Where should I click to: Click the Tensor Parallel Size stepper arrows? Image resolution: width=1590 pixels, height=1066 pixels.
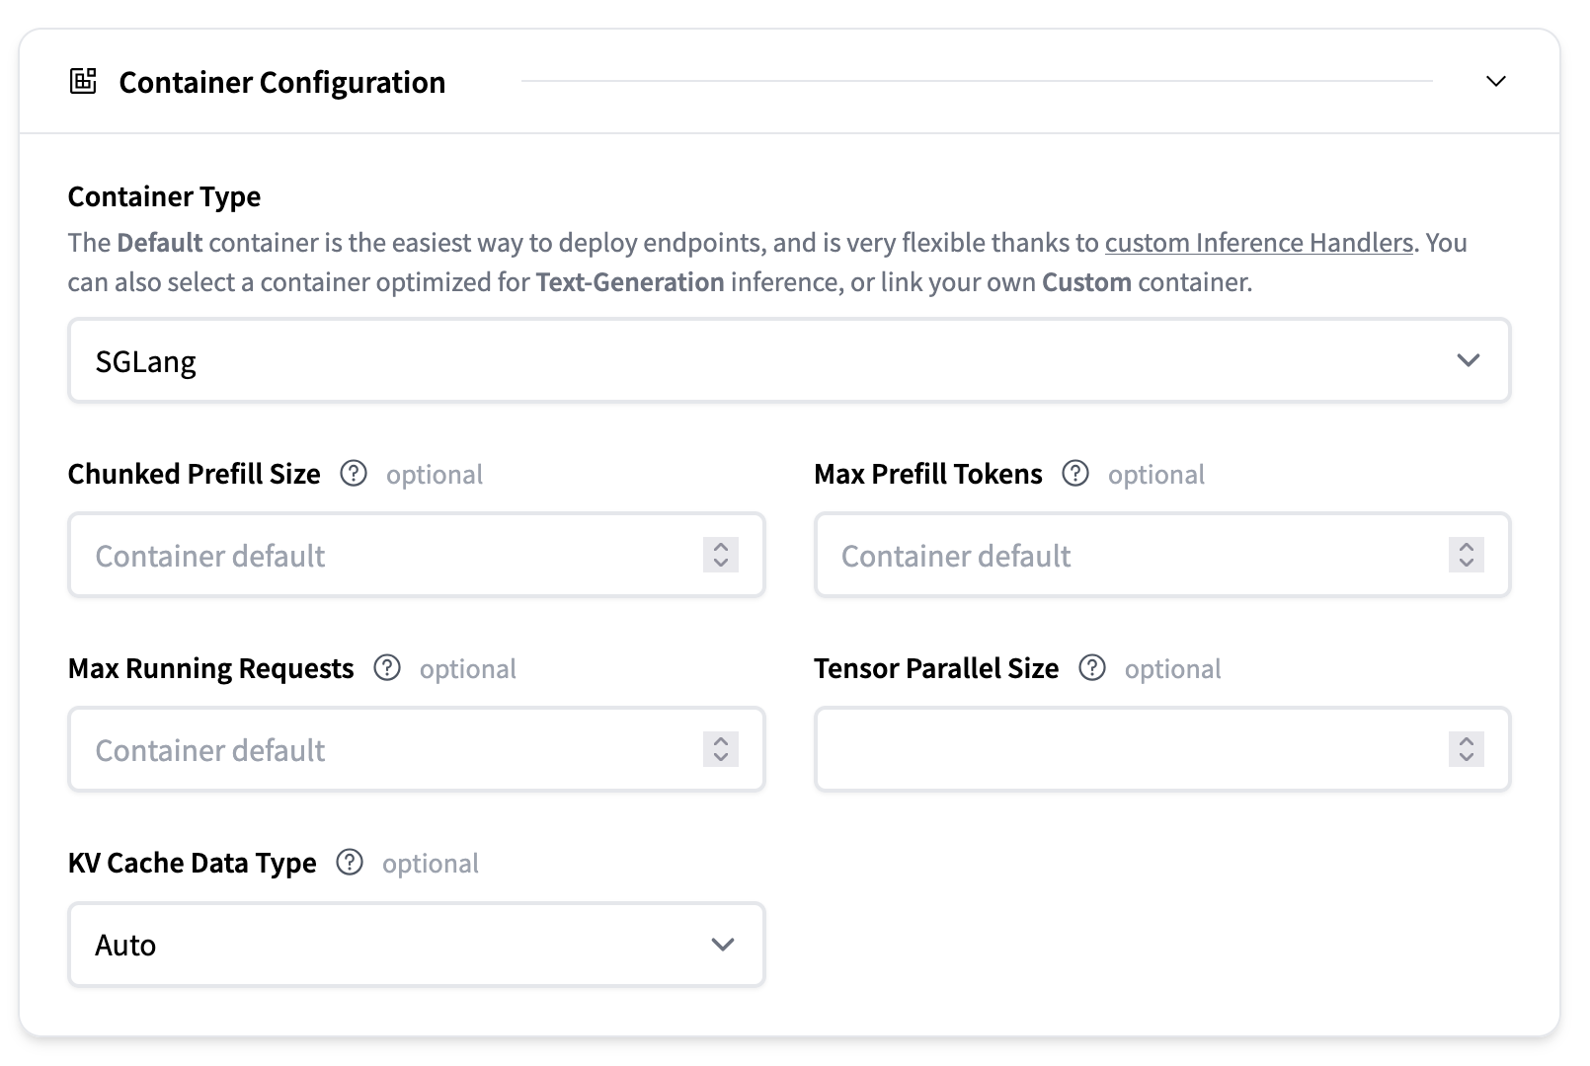[x=1467, y=749]
